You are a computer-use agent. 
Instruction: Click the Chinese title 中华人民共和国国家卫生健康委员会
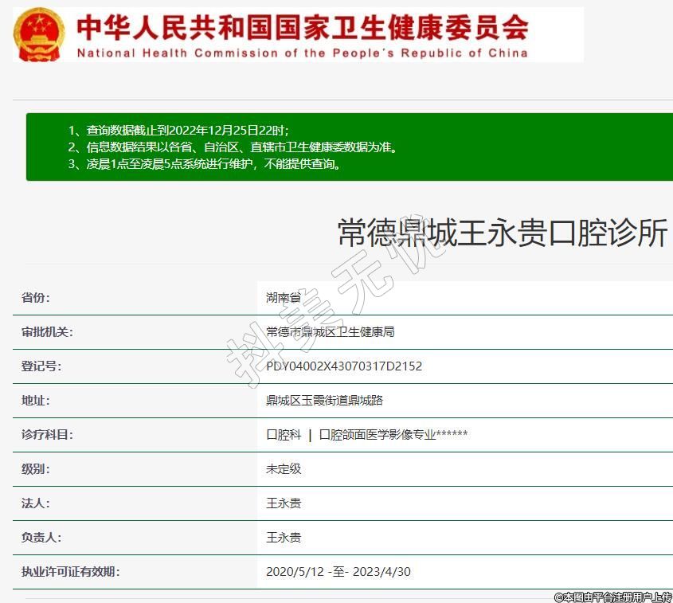[303, 27]
